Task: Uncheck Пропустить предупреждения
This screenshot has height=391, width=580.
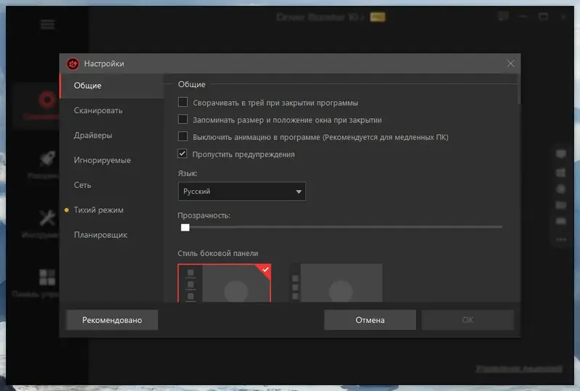Action: (183, 154)
